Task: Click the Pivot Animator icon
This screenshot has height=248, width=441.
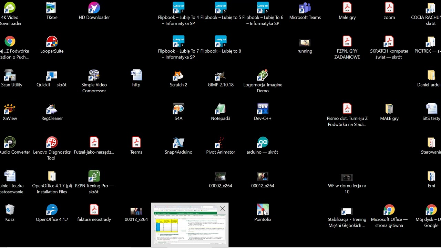Action: coord(220,146)
